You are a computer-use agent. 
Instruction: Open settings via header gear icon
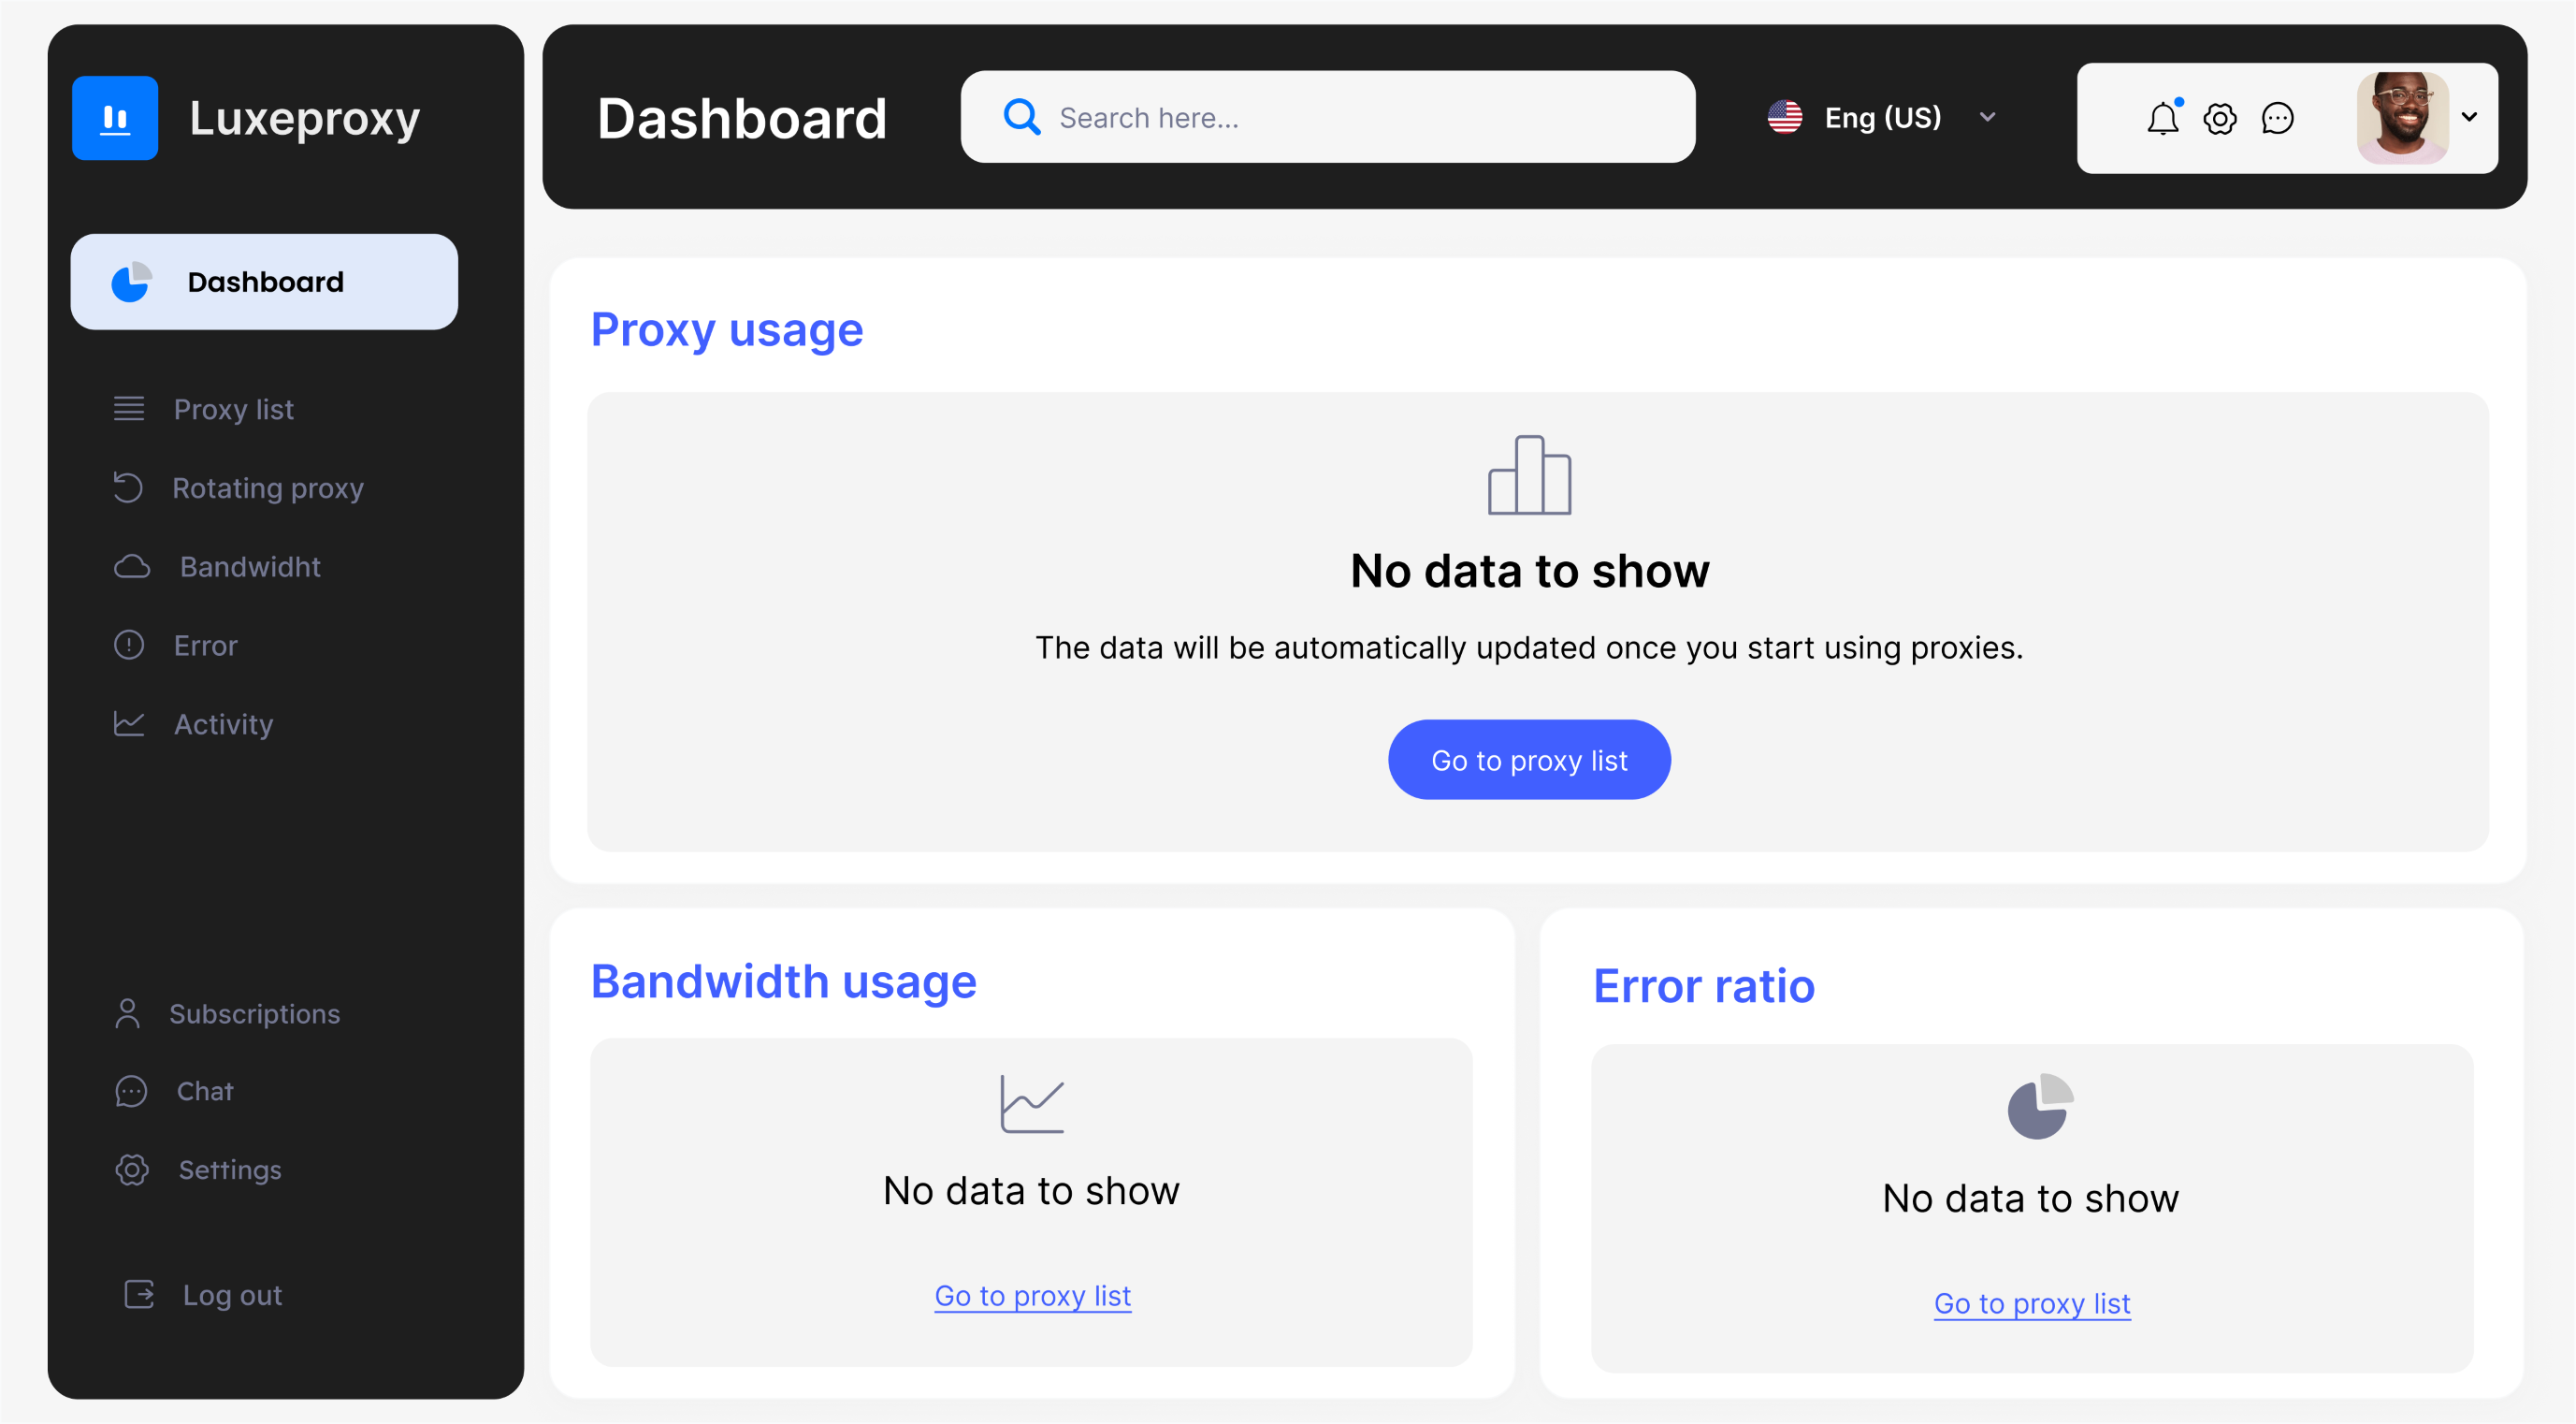(x=2220, y=118)
